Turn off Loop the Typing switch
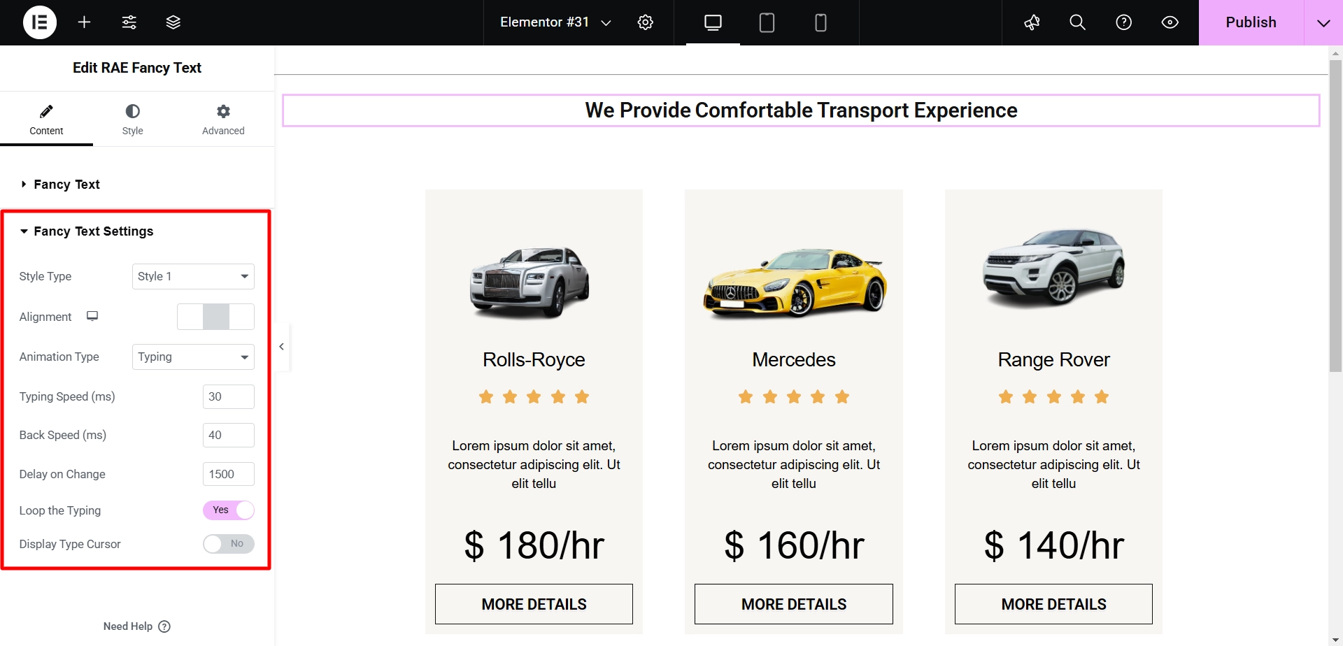1343x646 pixels. pos(229,510)
